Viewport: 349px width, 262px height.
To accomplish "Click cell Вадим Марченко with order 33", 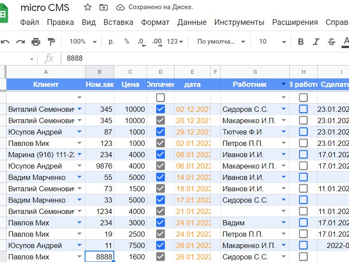I will coord(46,200).
